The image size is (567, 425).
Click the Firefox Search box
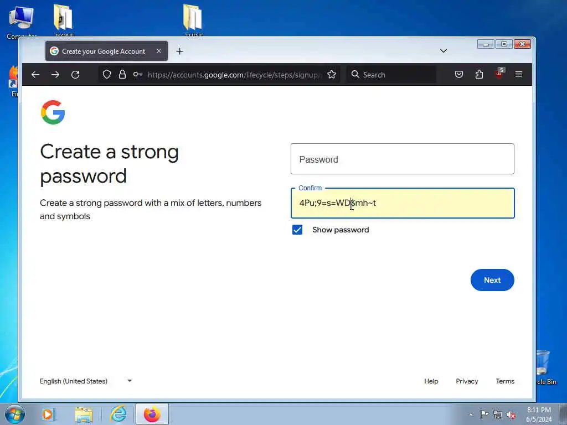[391, 75]
